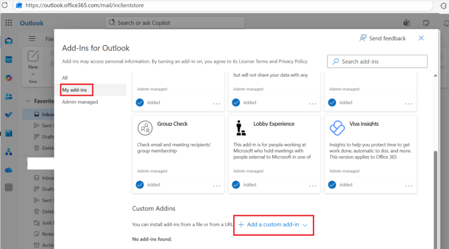Viewport: 449px width, 249px height.
Task: Reload the page with browser refresh icon
Action: pyautogui.click(x=5, y=5)
